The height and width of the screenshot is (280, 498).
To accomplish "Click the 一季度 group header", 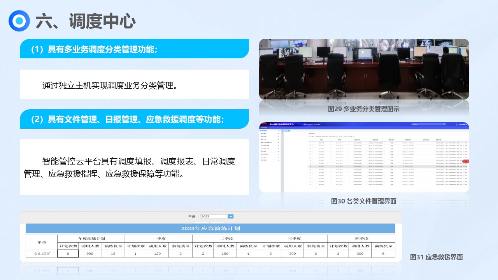I will 159,238.
